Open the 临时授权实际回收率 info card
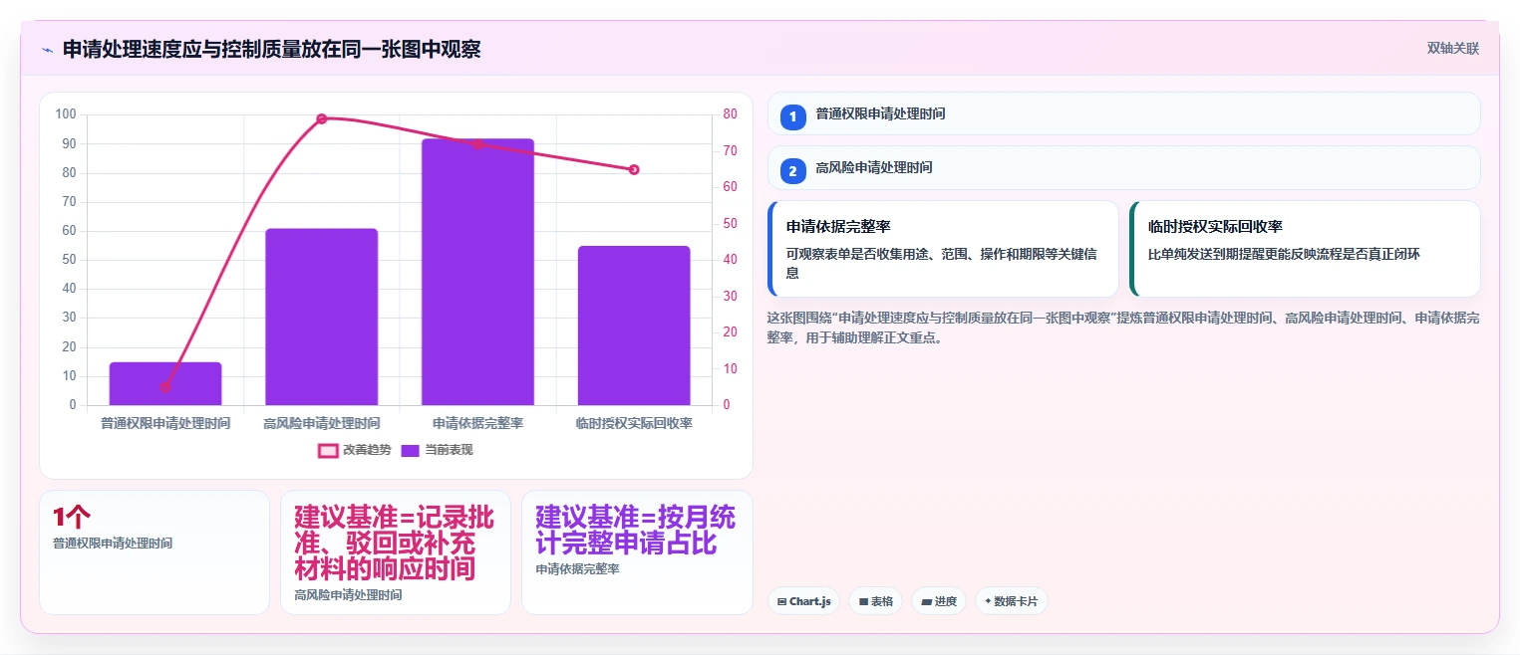This screenshot has width=1520, height=655. pyautogui.click(x=1305, y=249)
